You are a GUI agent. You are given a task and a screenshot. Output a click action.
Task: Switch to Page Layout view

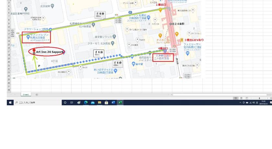(x=241, y=98)
